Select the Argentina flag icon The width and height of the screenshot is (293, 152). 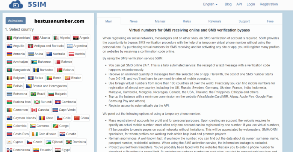(x=70, y=46)
